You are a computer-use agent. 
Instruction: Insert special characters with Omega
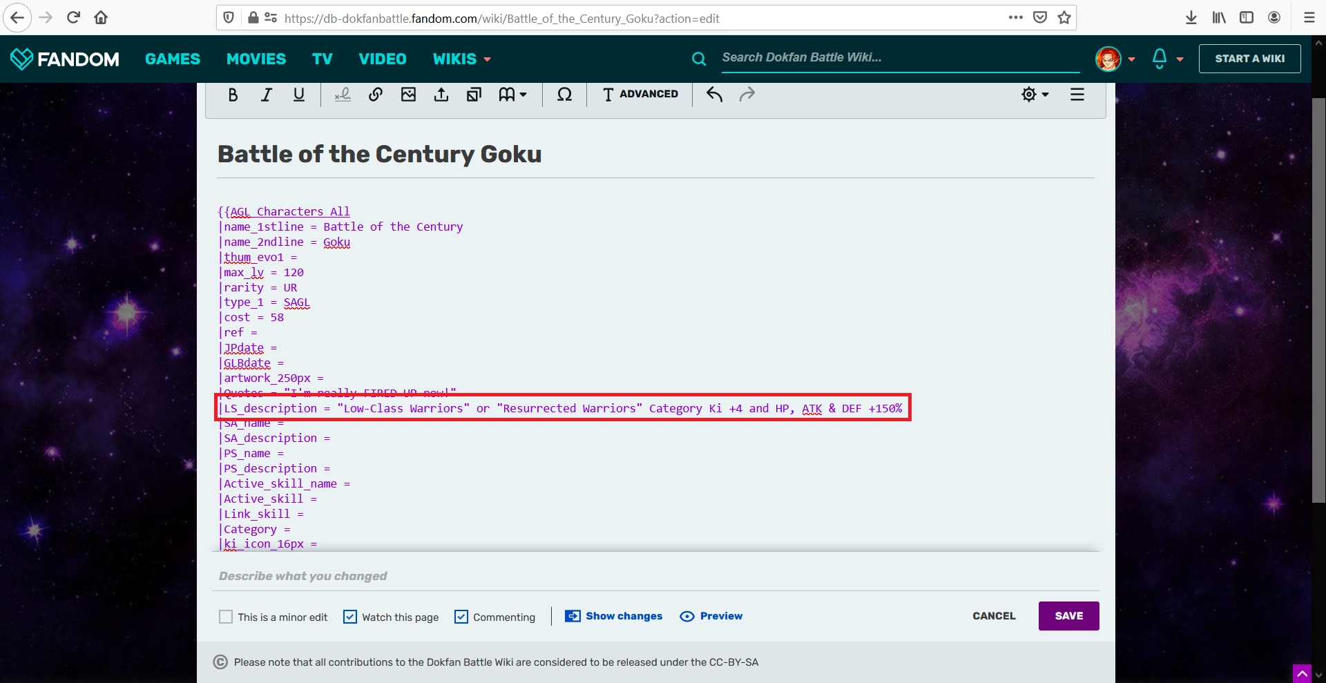click(x=564, y=95)
